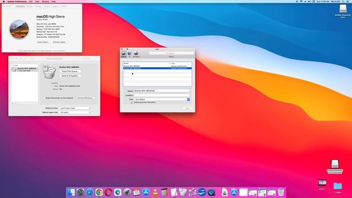Click the Wi-Fi icon in menu bar
Viewport: 352px width, 198px height.
(x=301, y=1)
